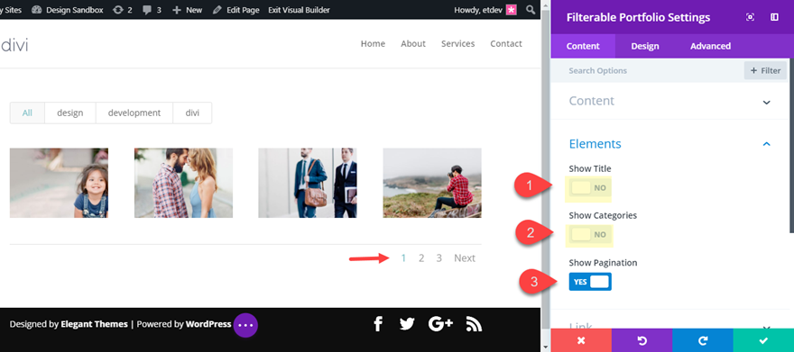The height and width of the screenshot is (352, 794).
Task: Open the Facebook icon in footer
Action: tap(378, 324)
